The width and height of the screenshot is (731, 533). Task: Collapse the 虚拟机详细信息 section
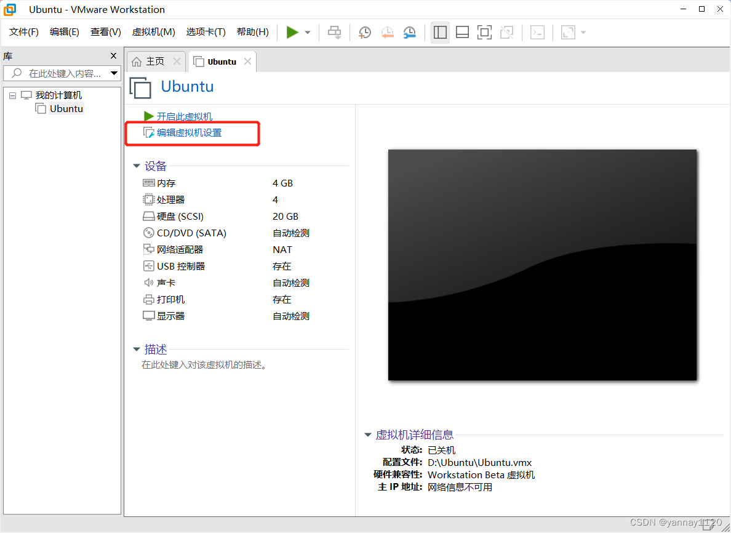coord(368,435)
